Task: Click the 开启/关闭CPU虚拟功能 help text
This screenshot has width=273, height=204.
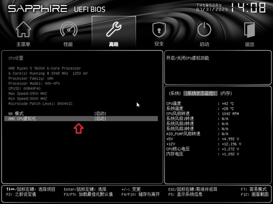Action: pyautogui.click(x=188, y=58)
